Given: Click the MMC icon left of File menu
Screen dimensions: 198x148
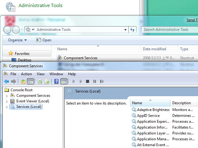Looking at the screenshot, I should [6, 74].
